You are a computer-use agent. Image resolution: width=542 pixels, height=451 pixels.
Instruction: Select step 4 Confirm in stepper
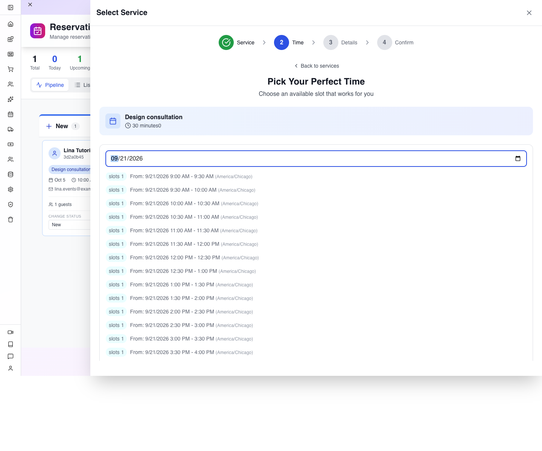point(395,42)
